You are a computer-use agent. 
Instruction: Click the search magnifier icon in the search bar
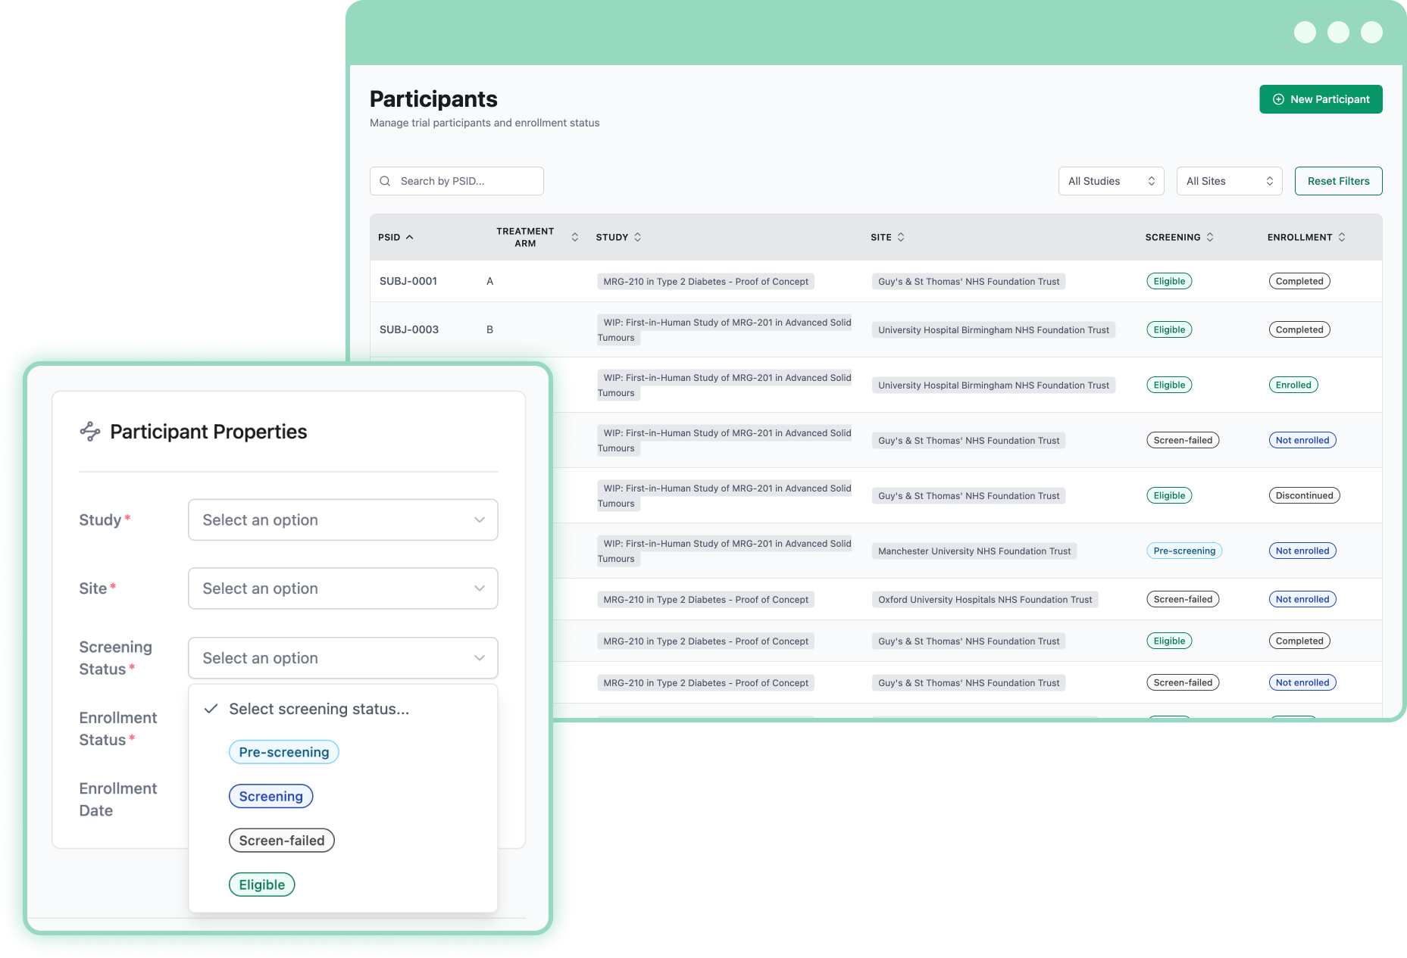(x=385, y=180)
